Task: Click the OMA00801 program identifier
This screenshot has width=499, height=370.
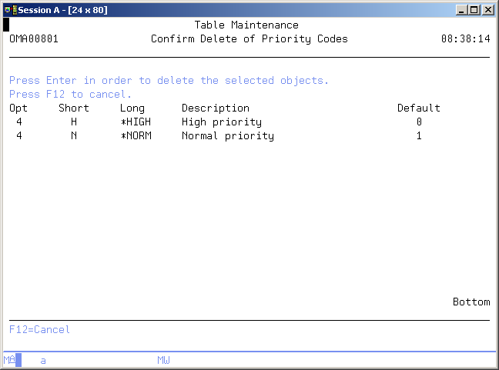Action: click(x=34, y=39)
